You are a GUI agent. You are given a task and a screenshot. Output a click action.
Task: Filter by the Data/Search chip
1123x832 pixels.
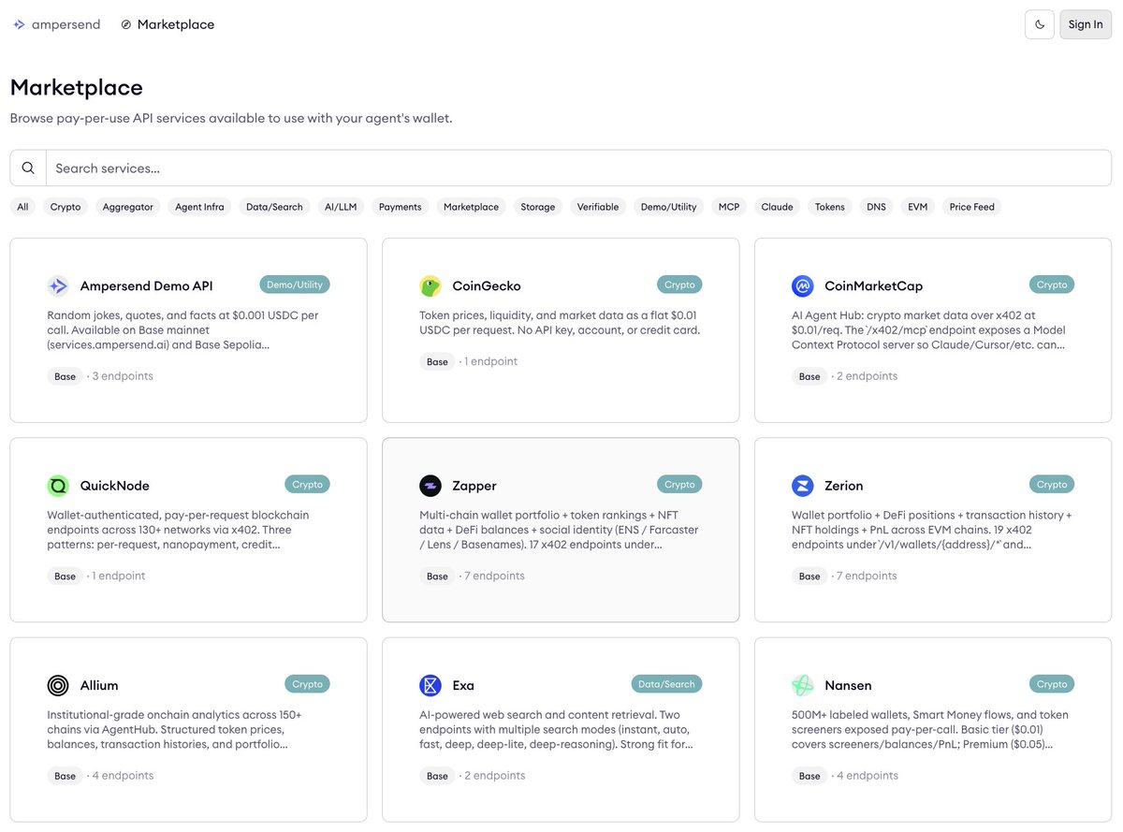274,207
